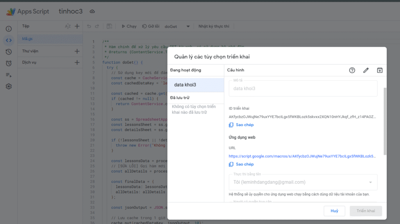This screenshot has width=400, height=224.
Task: Select Mã.gs file in file list
Action: (50, 39)
